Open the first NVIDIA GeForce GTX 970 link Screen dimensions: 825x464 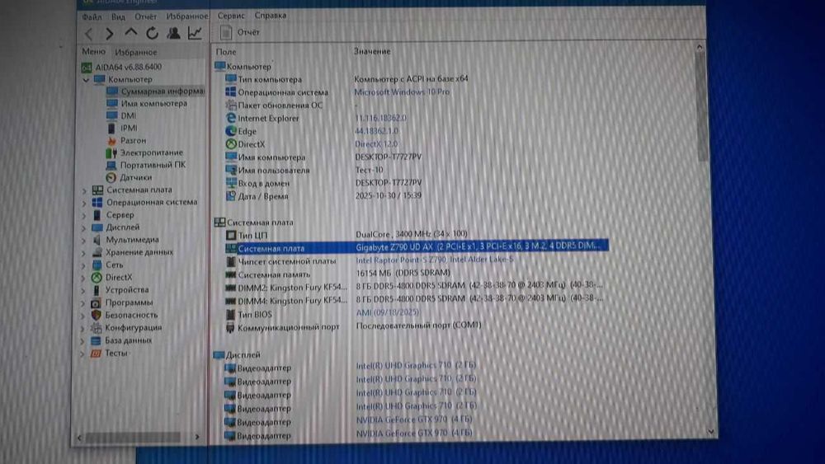414,419
